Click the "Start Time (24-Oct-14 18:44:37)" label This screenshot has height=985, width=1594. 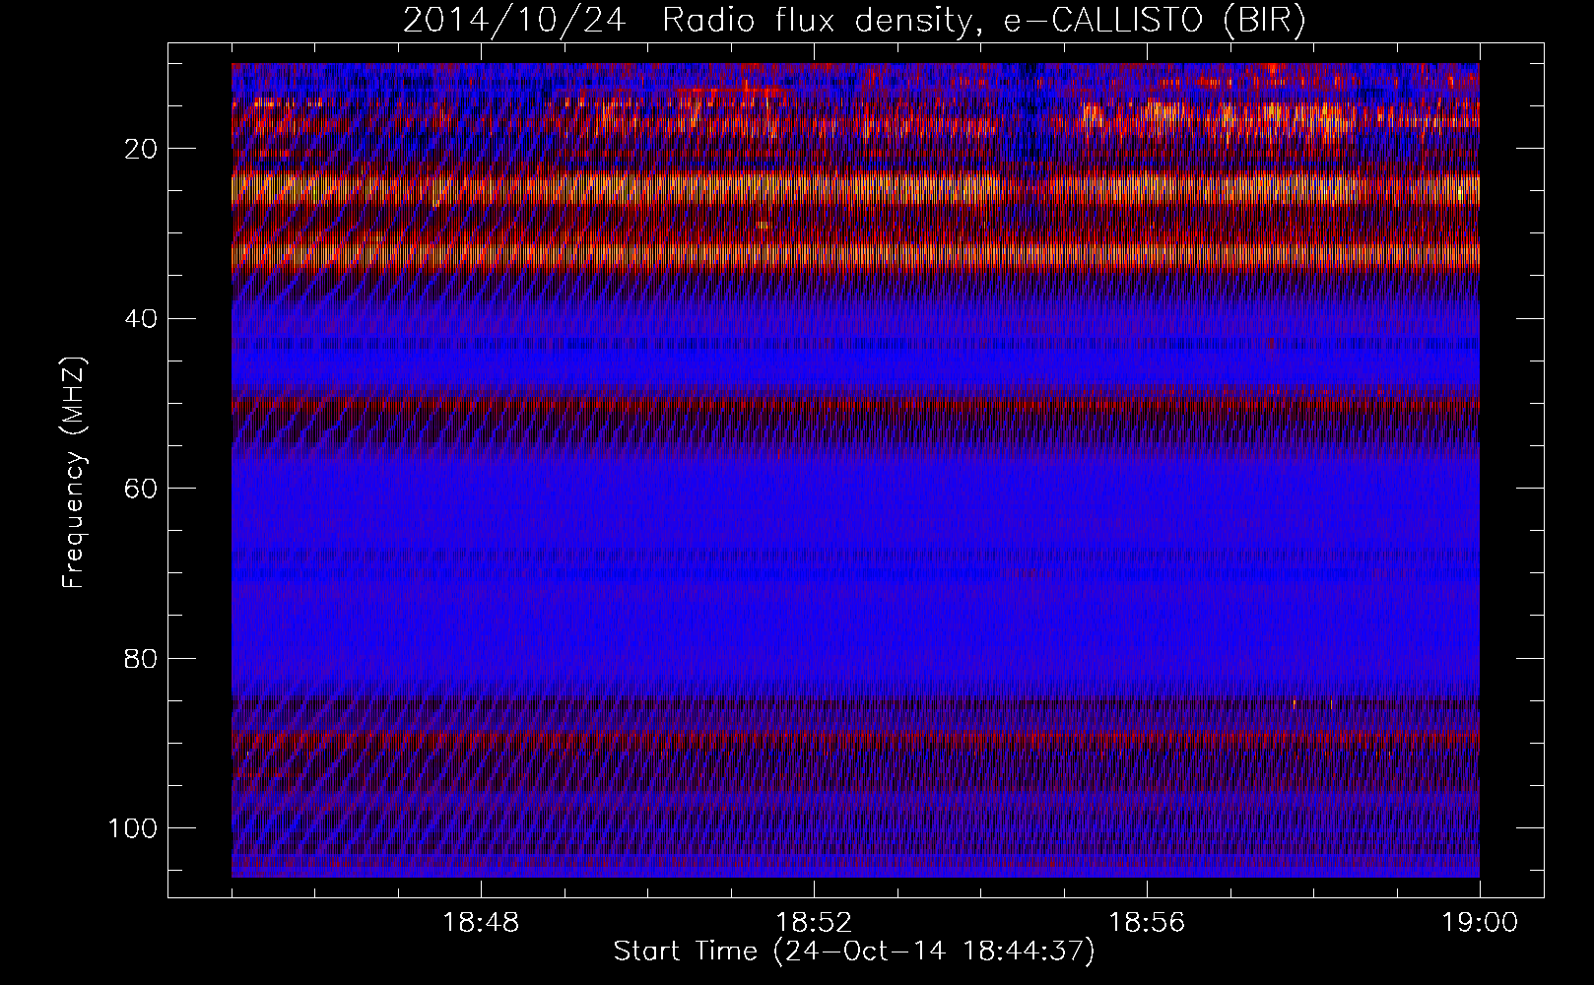tap(854, 952)
